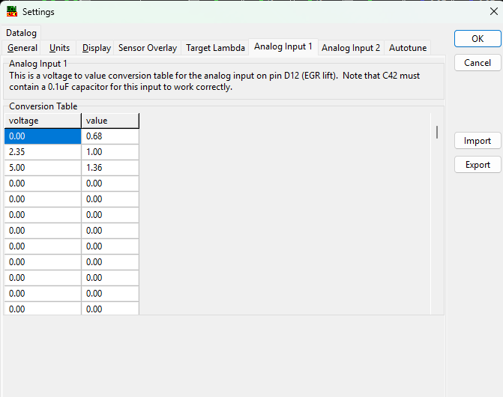Open the Autotune tab
This screenshot has height=397, width=503.
point(408,48)
